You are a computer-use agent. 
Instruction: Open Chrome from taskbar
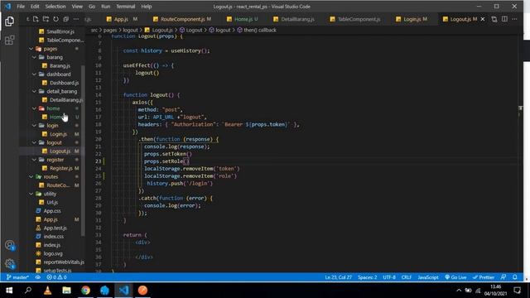coord(85,291)
